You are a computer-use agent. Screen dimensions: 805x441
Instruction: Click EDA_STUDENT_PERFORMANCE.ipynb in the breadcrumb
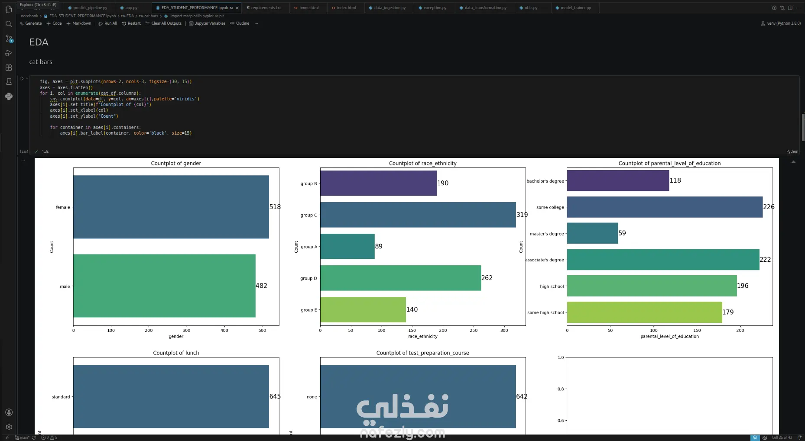[x=80, y=16]
